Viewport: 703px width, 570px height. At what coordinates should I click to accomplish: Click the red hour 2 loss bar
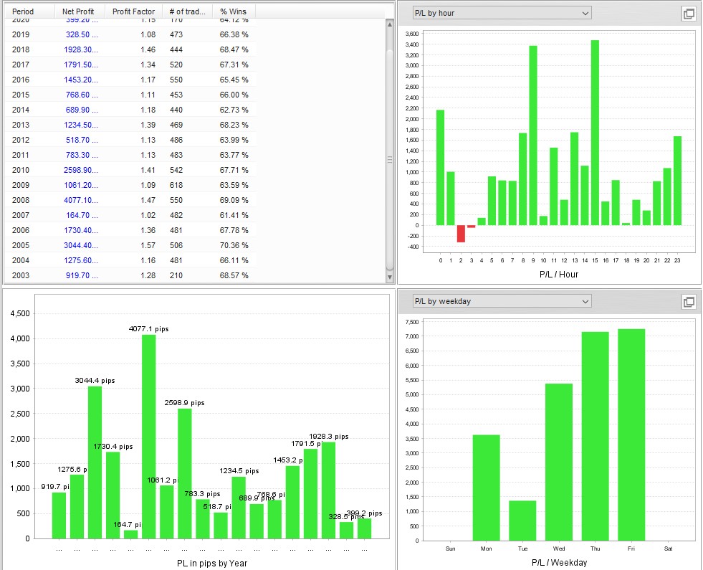click(461, 234)
